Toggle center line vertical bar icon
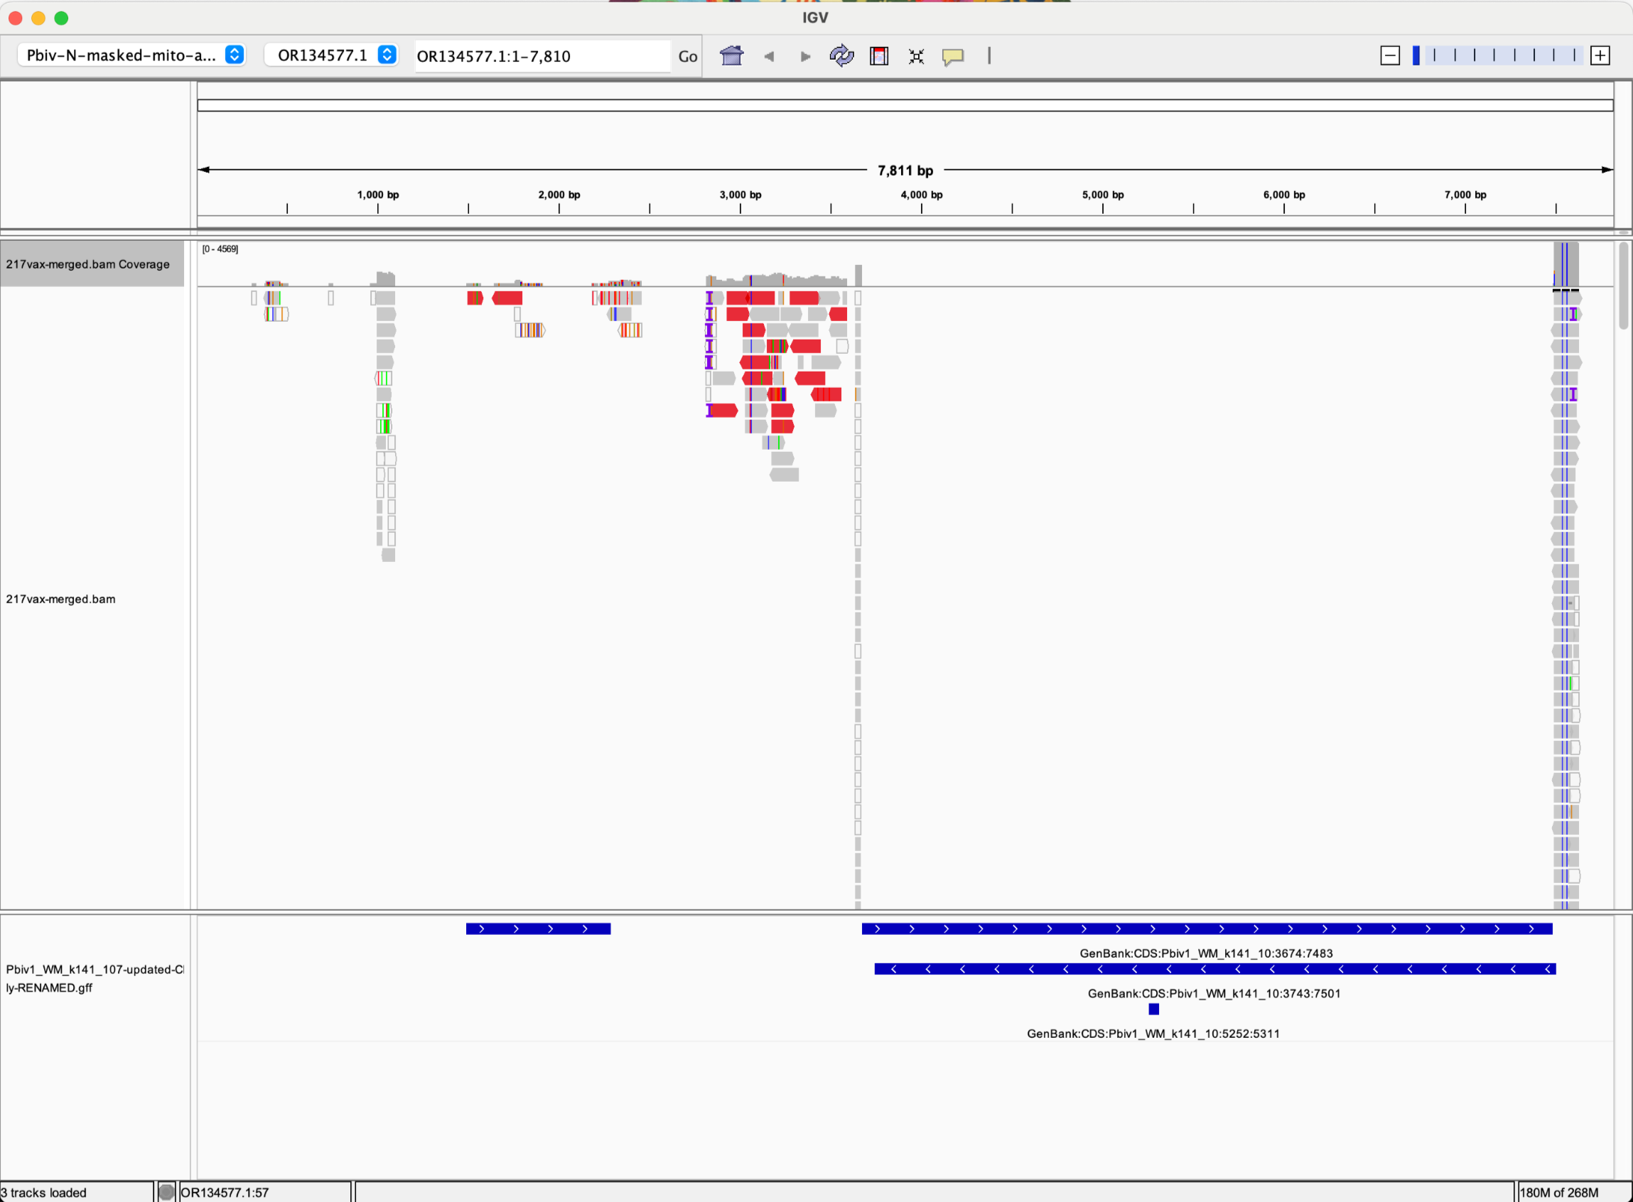The height and width of the screenshot is (1202, 1633). coord(989,56)
